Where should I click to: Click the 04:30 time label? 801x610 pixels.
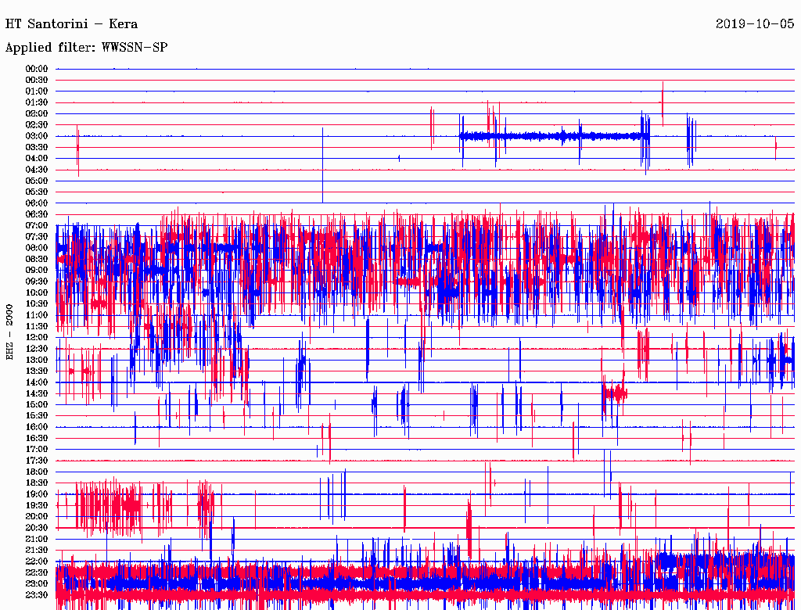click(37, 170)
